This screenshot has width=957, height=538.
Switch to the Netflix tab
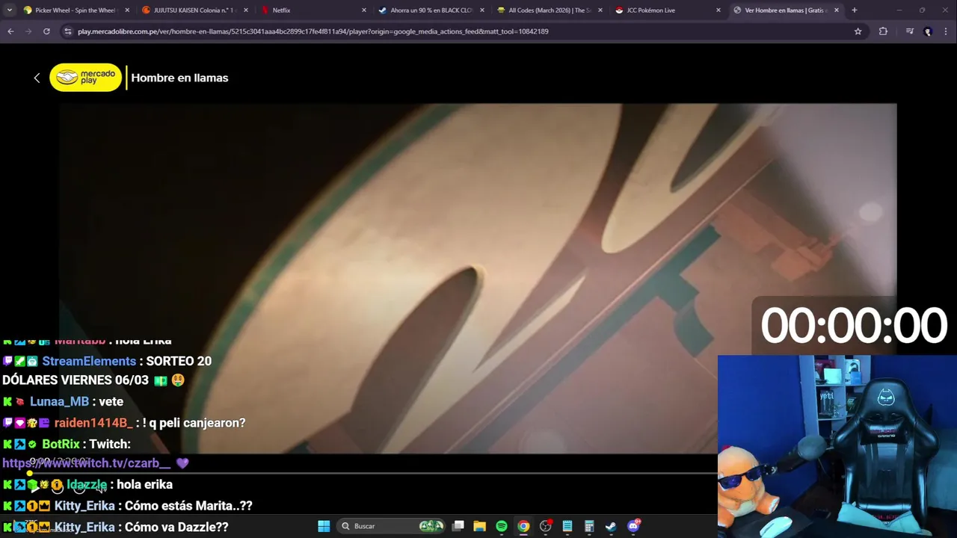313,10
